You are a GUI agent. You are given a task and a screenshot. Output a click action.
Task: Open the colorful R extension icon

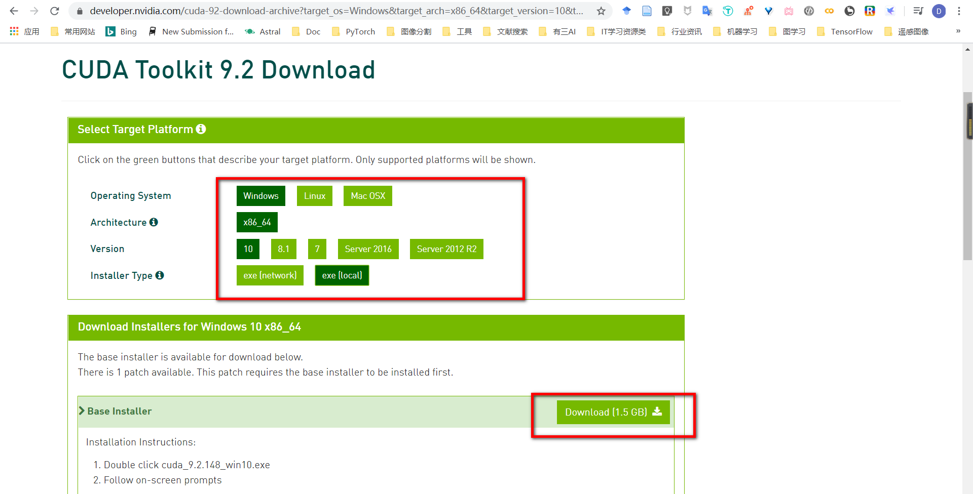click(x=870, y=11)
